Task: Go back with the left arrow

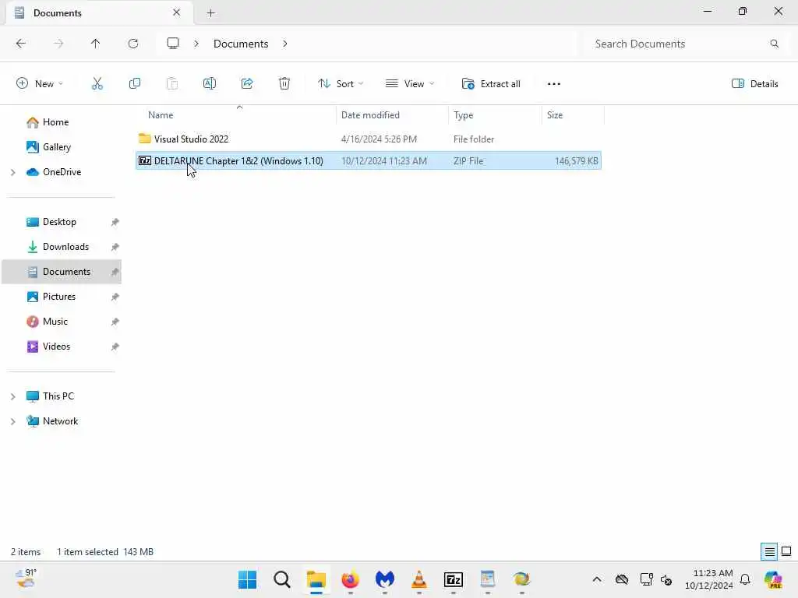Action: 21,44
